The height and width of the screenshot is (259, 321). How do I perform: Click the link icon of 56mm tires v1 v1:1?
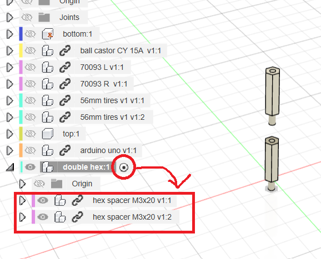coord(65,100)
